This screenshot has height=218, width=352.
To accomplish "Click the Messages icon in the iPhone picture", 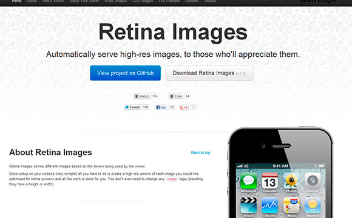I will 248,181.
